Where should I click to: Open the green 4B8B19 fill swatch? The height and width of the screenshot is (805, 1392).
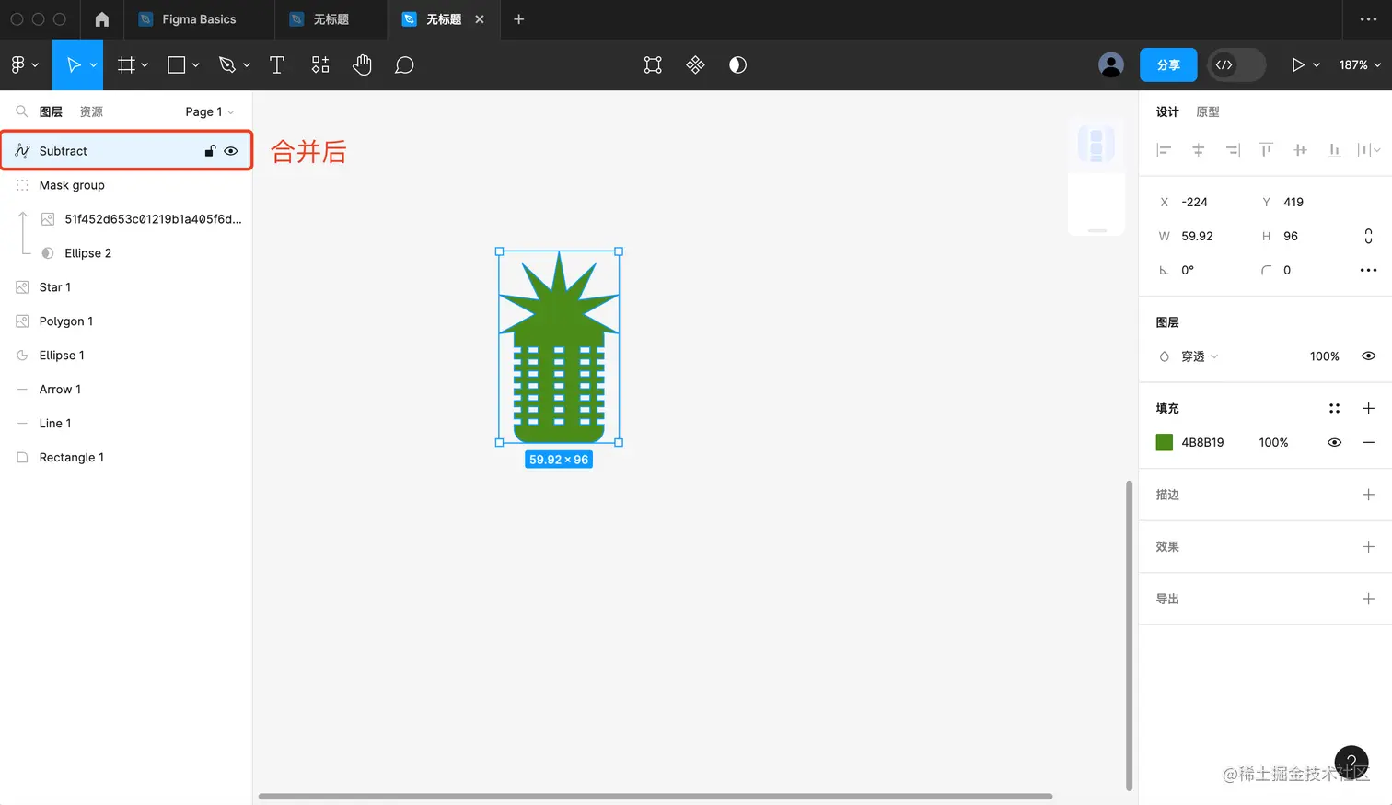coord(1165,442)
